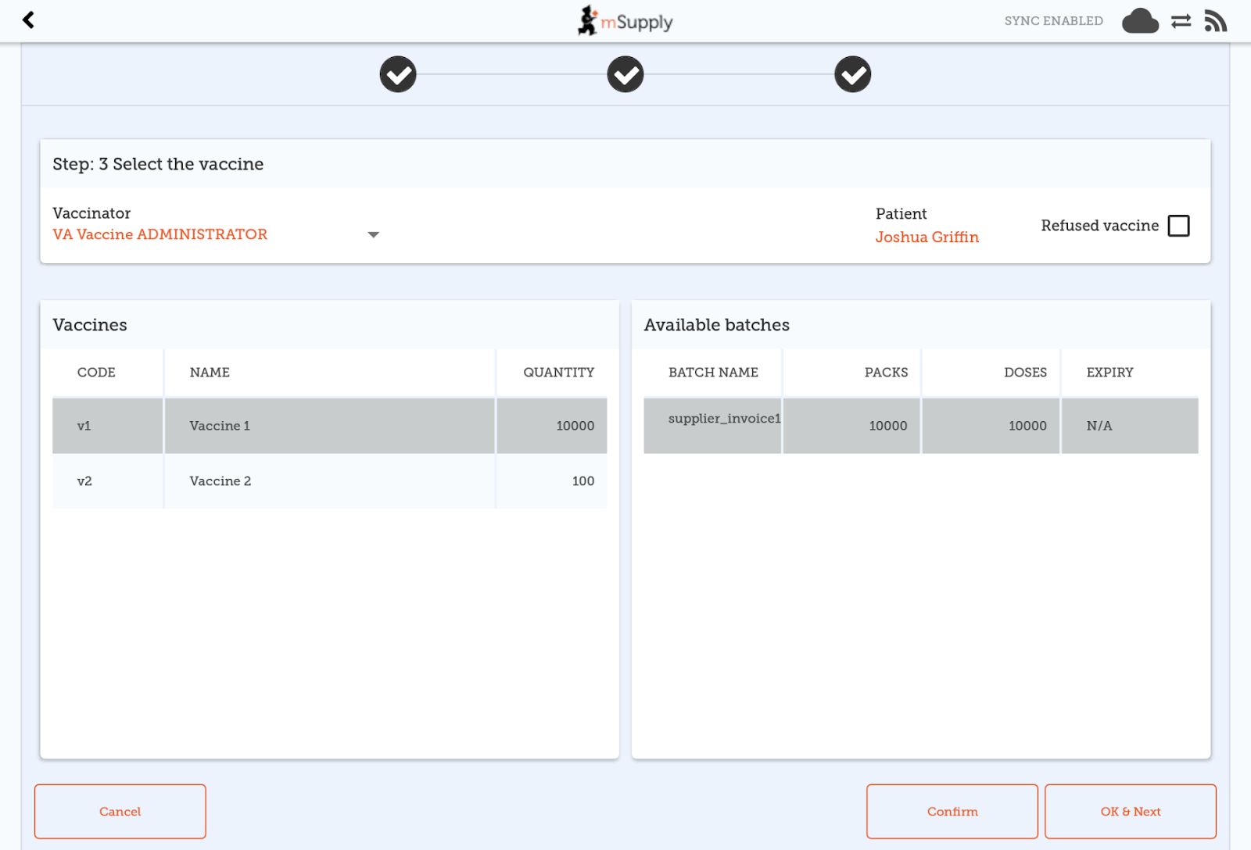Viewport: 1251px width, 850px height.
Task: Click the OK & Next button
Action: 1130,812
